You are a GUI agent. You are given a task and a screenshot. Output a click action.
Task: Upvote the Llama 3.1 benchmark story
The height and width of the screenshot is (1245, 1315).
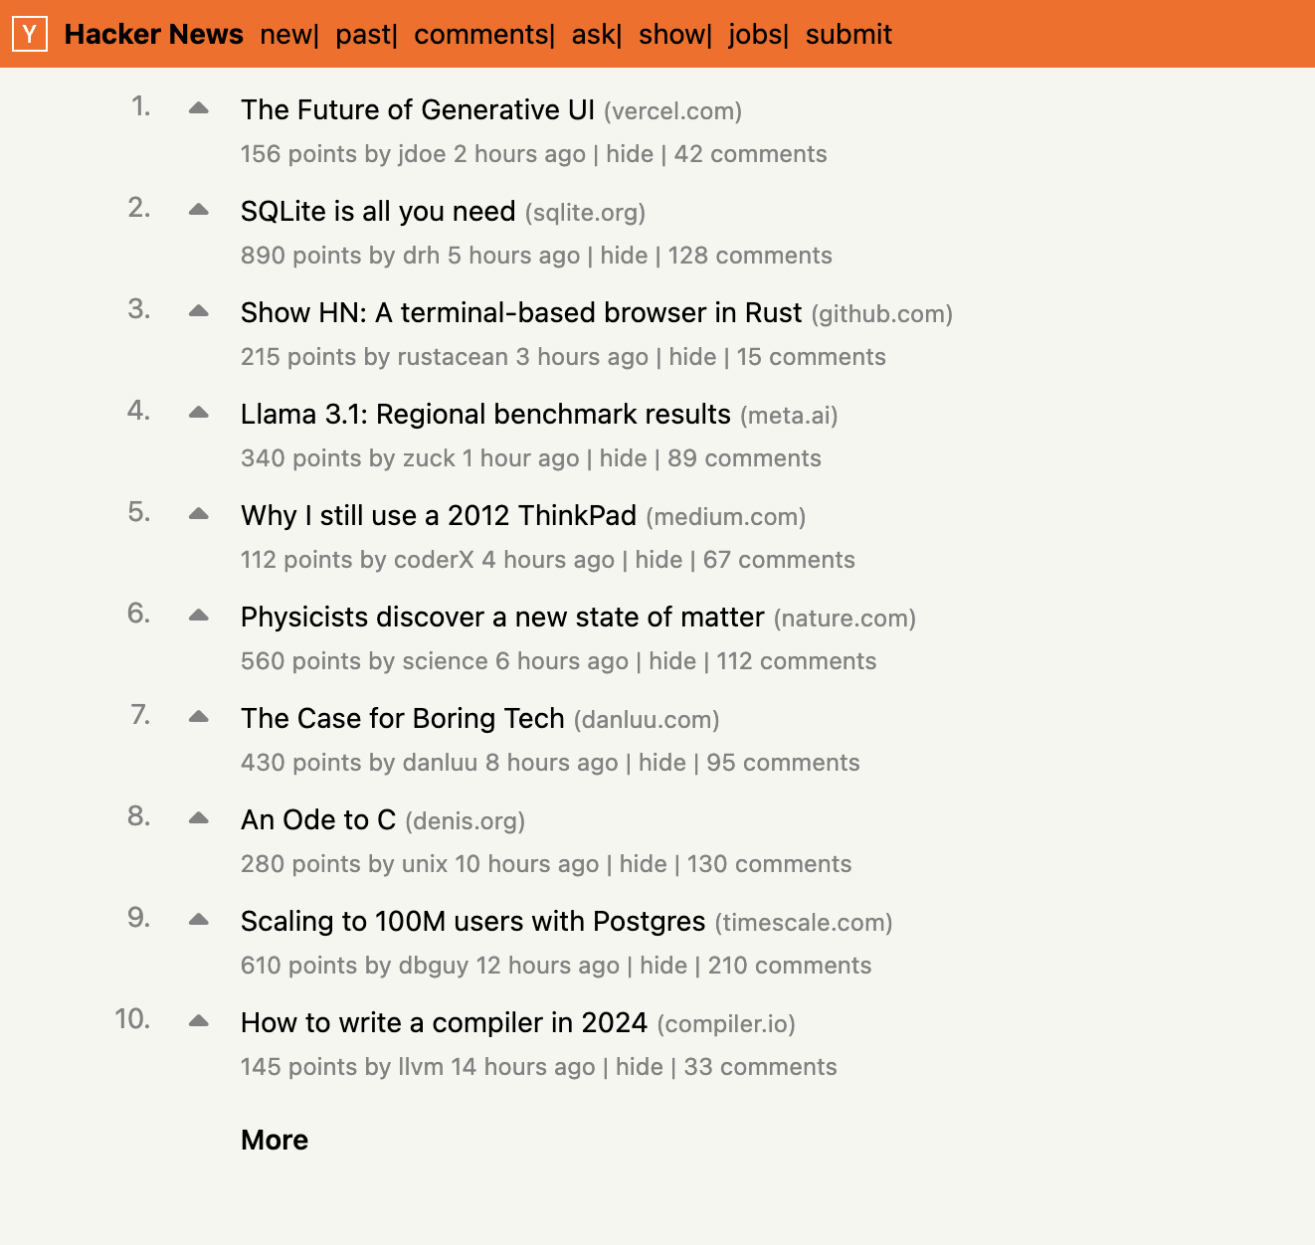pos(199,412)
